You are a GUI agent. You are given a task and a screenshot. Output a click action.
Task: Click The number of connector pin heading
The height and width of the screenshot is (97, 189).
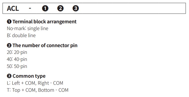pos(45,46)
